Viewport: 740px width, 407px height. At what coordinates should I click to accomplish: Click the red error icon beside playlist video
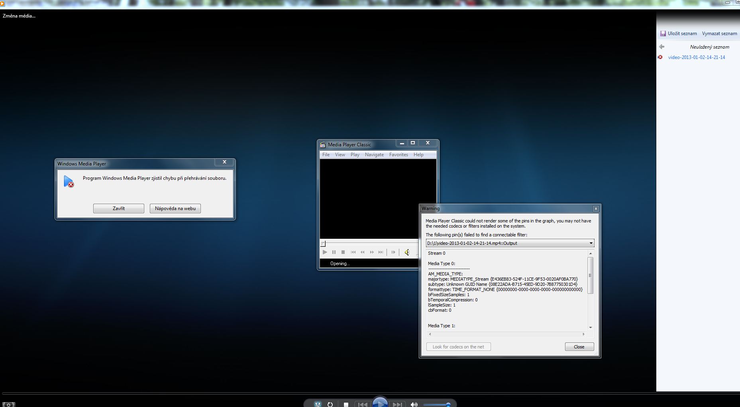[x=660, y=57]
